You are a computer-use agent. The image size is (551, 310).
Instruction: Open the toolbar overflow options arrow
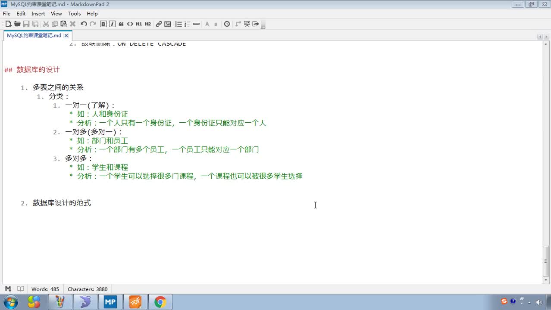pos(263,26)
